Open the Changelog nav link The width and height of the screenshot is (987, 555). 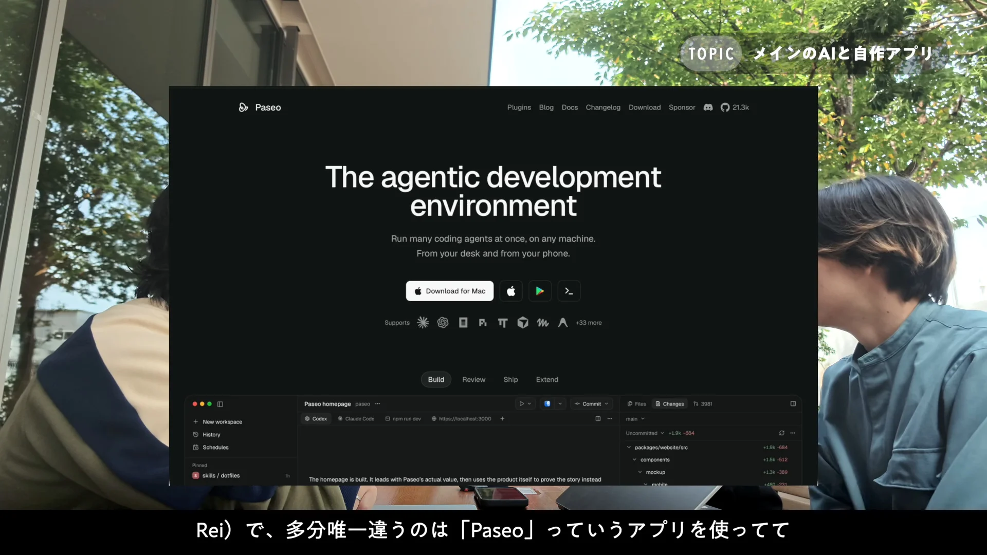(x=603, y=107)
